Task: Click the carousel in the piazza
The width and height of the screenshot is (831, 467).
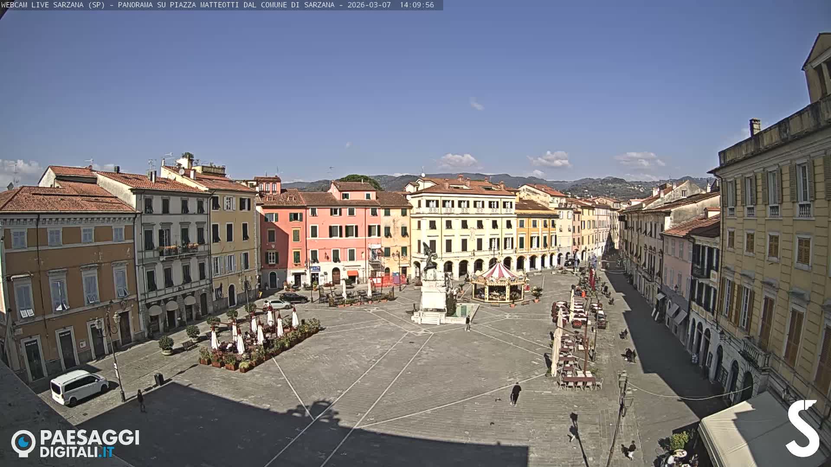Action: 499,282
